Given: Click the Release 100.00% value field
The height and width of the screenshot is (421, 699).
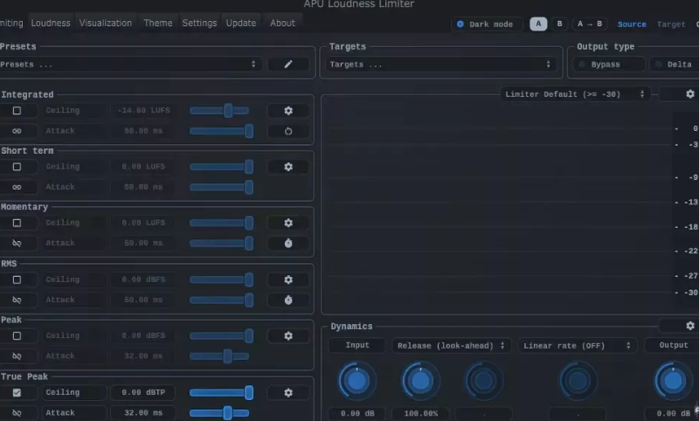Looking at the screenshot, I should click(x=420, y=414).
